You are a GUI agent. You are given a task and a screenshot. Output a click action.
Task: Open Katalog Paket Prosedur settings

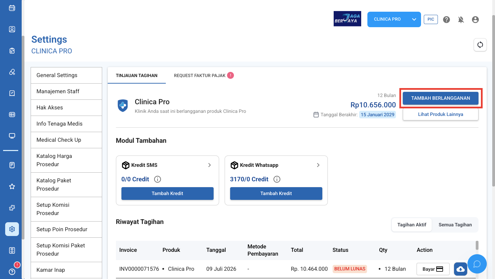tap(66, 185)
